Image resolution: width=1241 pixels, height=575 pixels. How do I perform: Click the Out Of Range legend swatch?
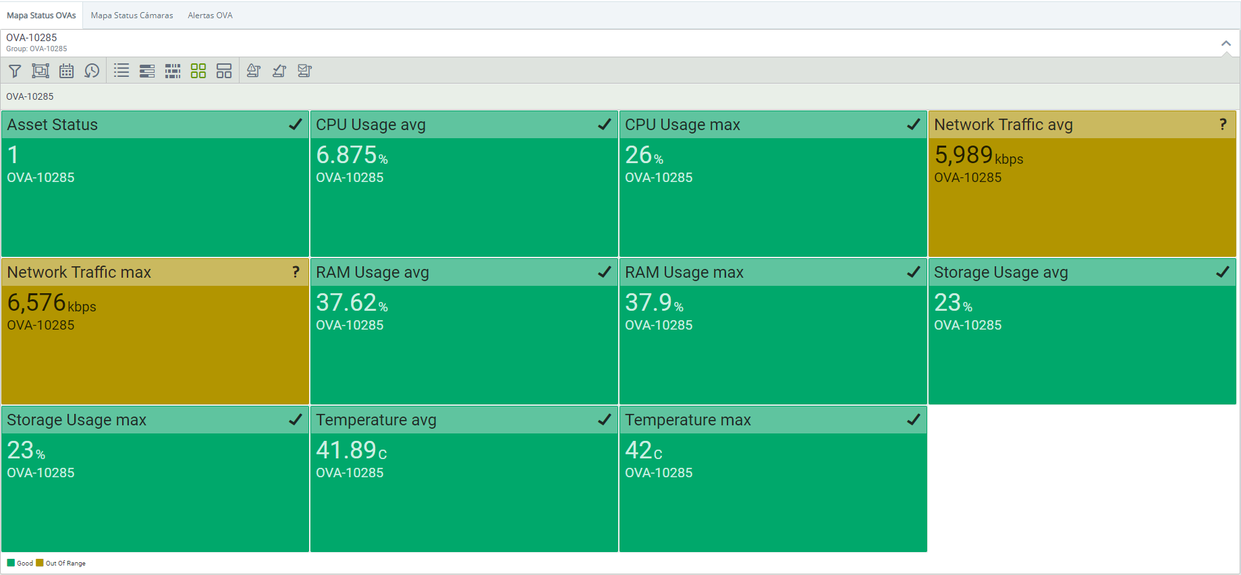pos(40,563)
